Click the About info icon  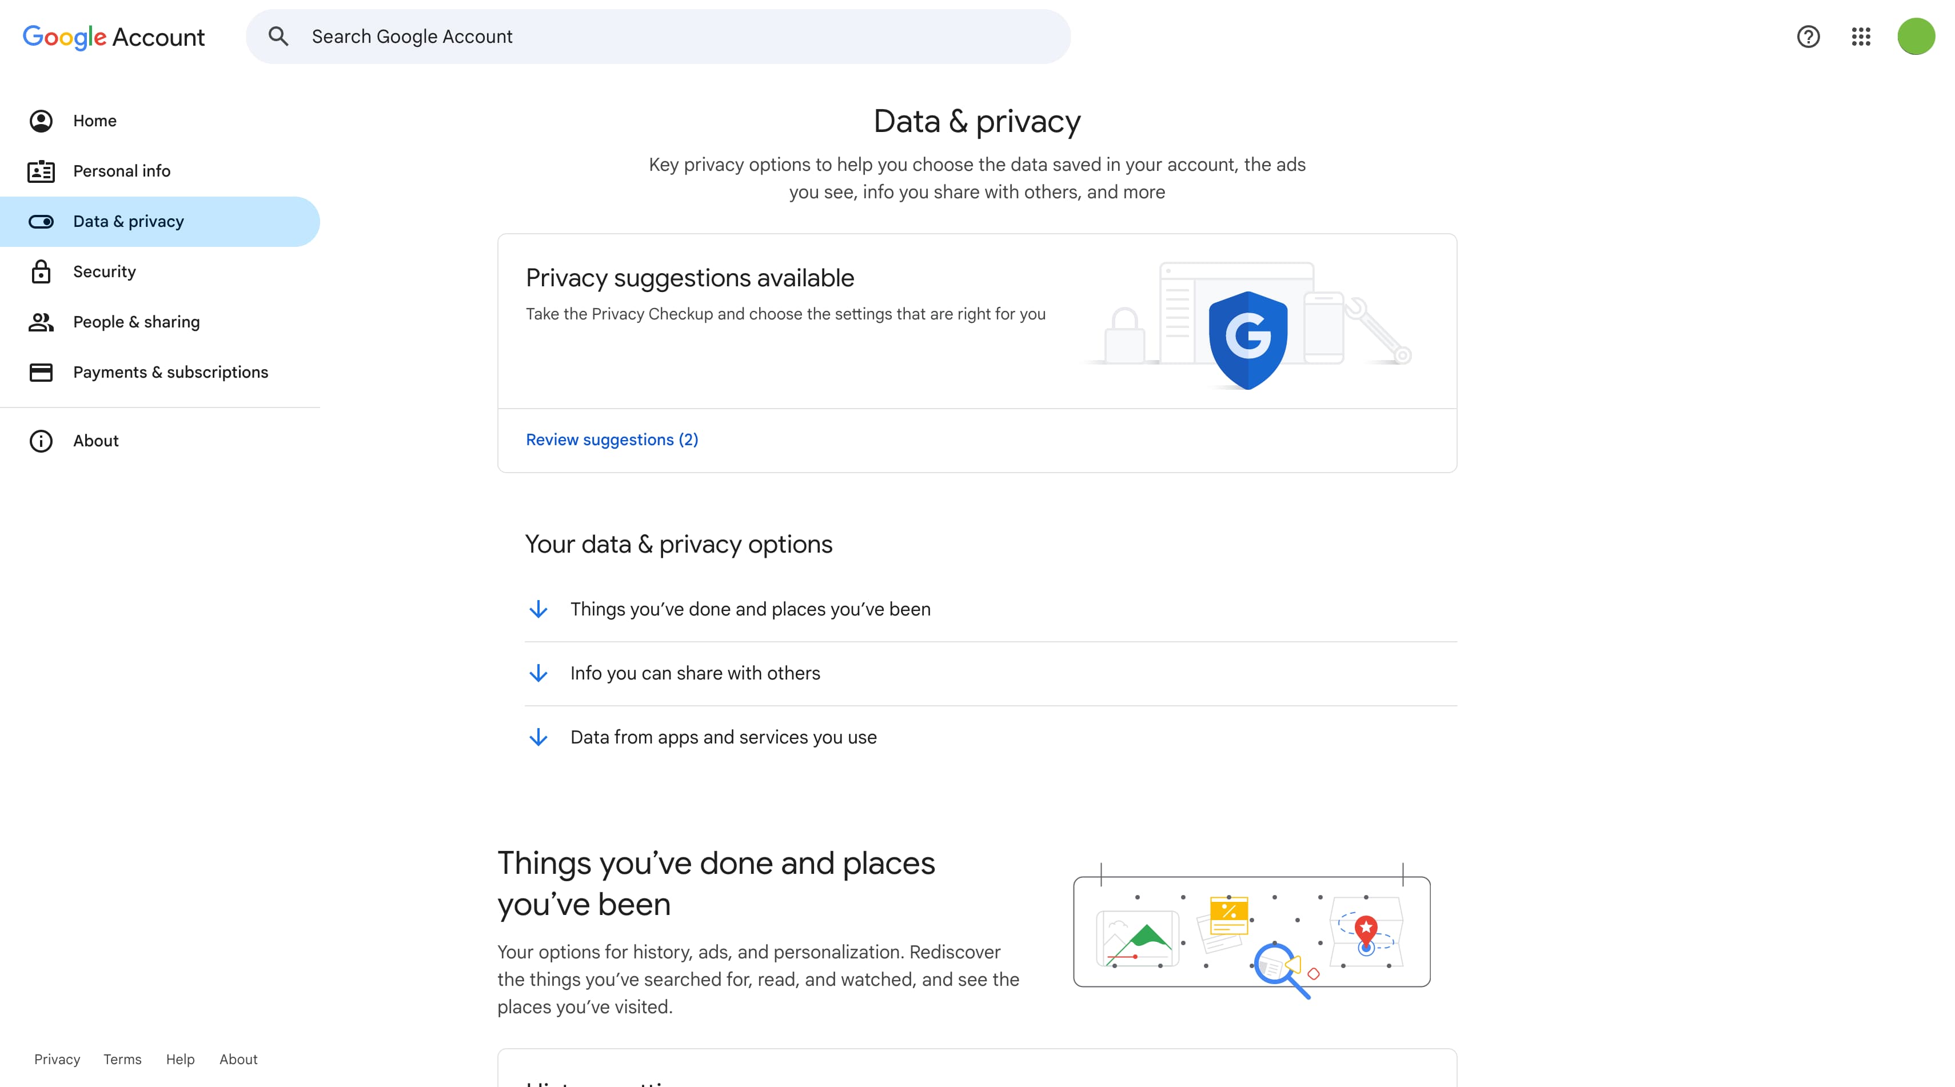point(41,441)
